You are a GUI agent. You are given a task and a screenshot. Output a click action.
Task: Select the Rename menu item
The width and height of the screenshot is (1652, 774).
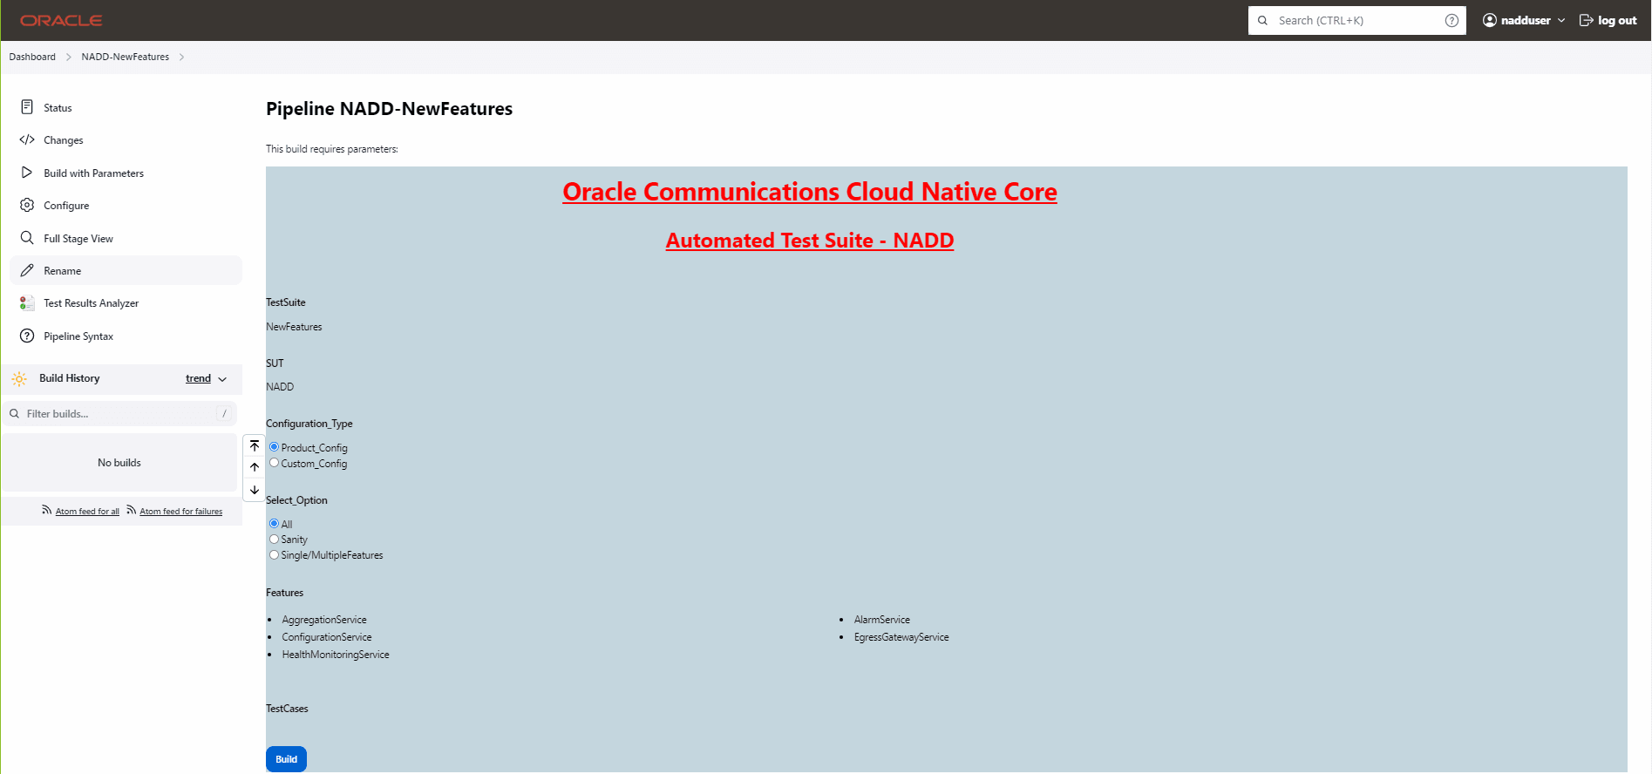point(126,270)
